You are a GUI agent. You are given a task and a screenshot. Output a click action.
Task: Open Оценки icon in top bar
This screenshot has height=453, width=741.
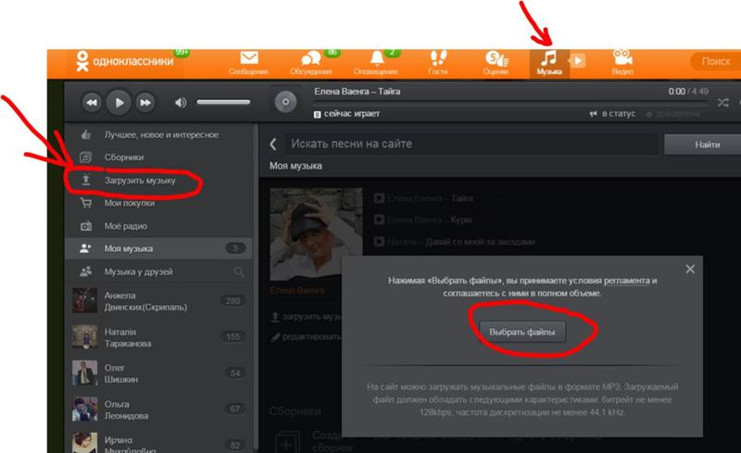click(496, 58)
